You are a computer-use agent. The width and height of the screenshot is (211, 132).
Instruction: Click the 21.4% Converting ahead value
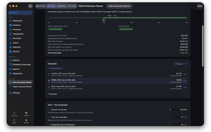coord(176,87)
